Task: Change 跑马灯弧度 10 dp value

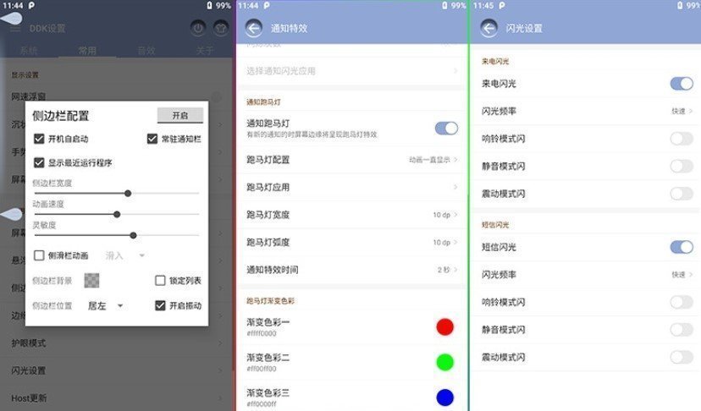Action: click(352, 242)
